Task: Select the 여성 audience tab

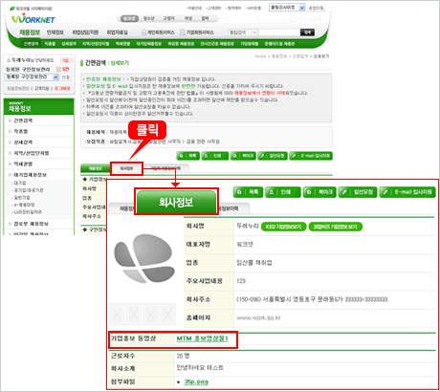Action: pos(188,18)
